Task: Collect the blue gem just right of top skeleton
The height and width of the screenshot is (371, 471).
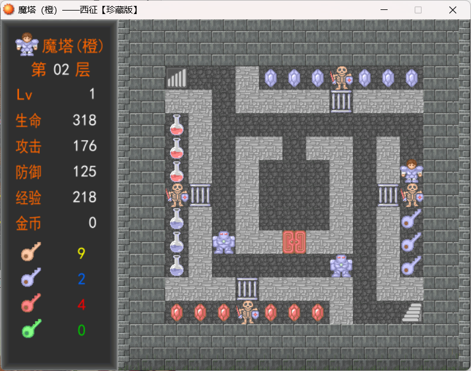Action: pyautogui.click(x=365, y=78)
